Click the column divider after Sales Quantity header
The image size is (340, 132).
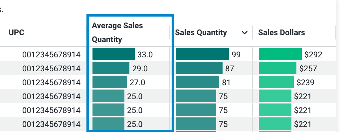pyautogui.click(x=253, y=33)
